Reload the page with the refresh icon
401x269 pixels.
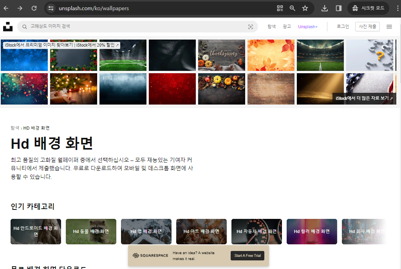coord(34,8)
